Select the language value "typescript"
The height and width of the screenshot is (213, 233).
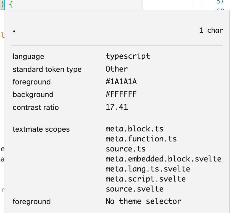tap(128, 56)
